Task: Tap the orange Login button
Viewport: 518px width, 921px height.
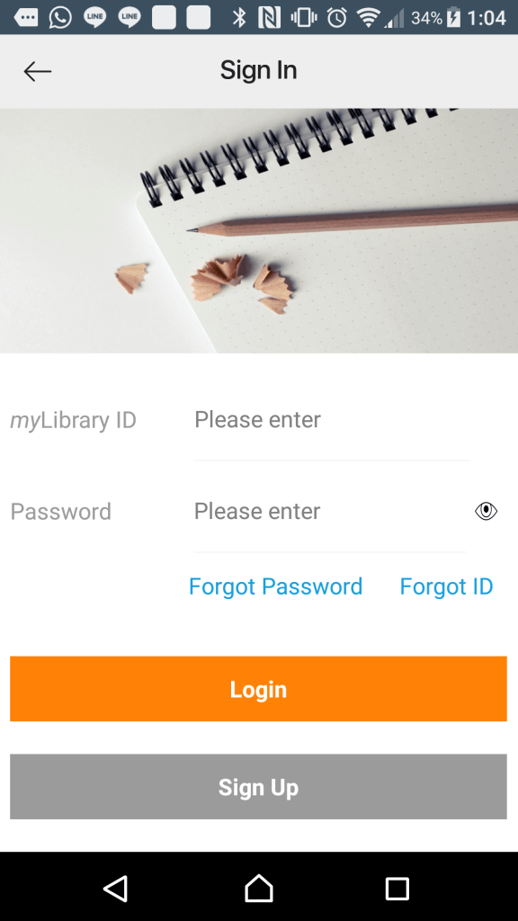Action: point(258,688)
